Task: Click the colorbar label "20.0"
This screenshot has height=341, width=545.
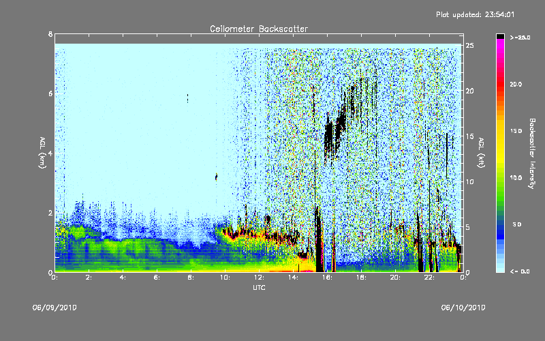Action: [516, 84]
